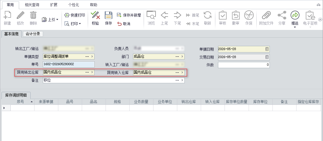This screenshot has width=323, height=141.
Task: Open the 打印 print dropdown
Action: (73, 24)
